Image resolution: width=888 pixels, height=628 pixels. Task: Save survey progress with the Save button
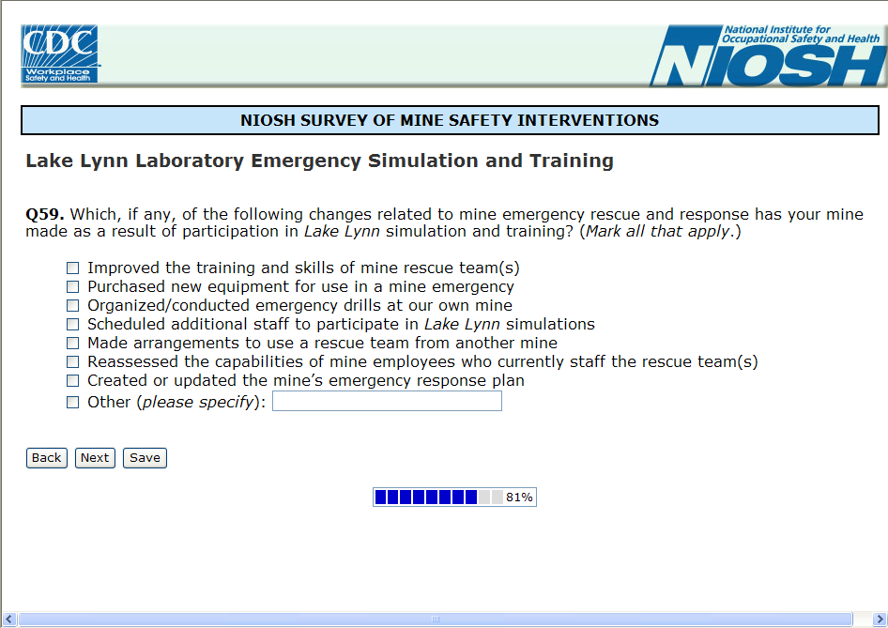[x=145, y=458]
